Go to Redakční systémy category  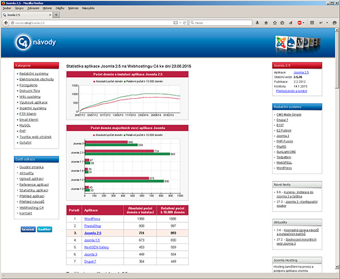33,74
